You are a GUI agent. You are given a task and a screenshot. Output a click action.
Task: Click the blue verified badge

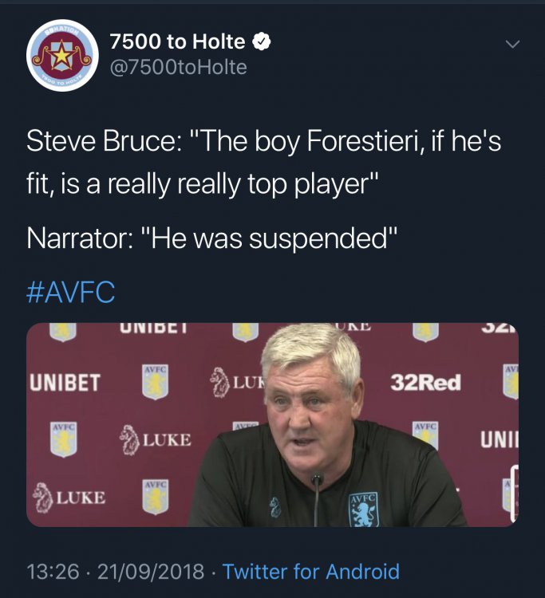(262, 41)
